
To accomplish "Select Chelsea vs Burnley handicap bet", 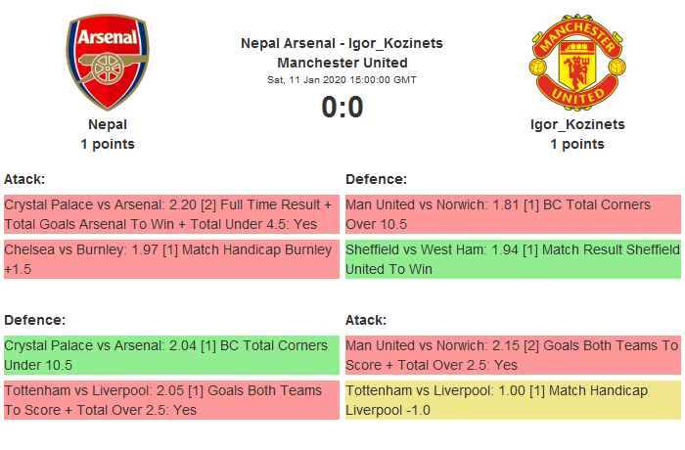I will (x=170, y=259).
